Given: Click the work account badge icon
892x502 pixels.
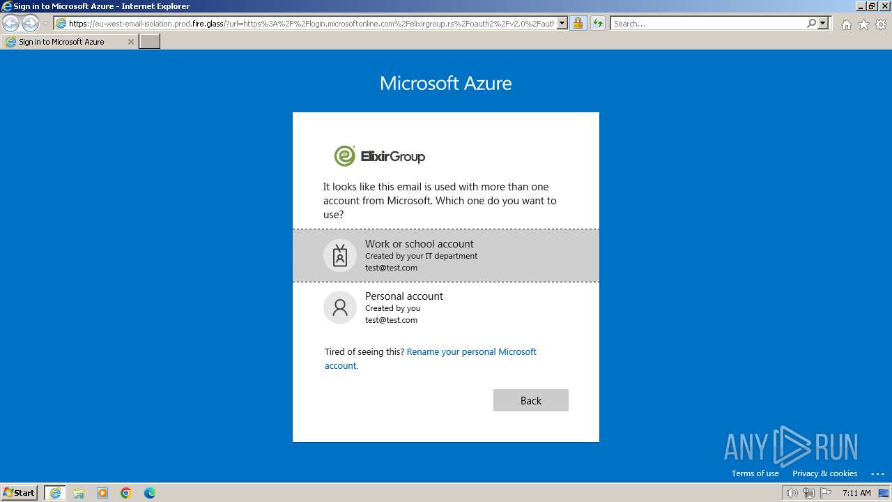Looking at the screenshot, I should (x=340, y=255).
